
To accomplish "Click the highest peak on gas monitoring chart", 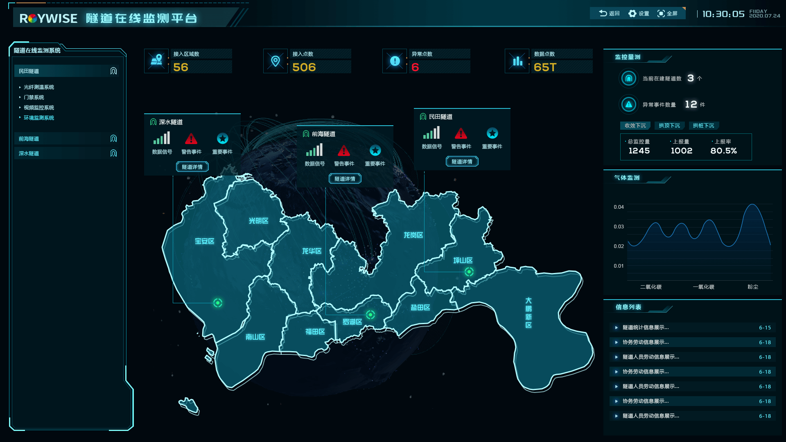I will (x=752, y=204).
